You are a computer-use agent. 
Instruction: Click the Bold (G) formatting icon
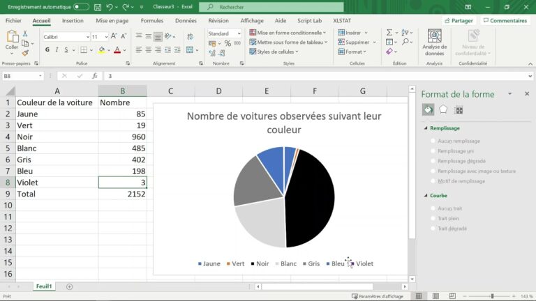tap(47, 50)
